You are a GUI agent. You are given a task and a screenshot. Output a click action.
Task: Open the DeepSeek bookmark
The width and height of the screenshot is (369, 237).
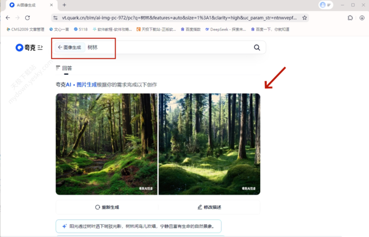point(226,29)
